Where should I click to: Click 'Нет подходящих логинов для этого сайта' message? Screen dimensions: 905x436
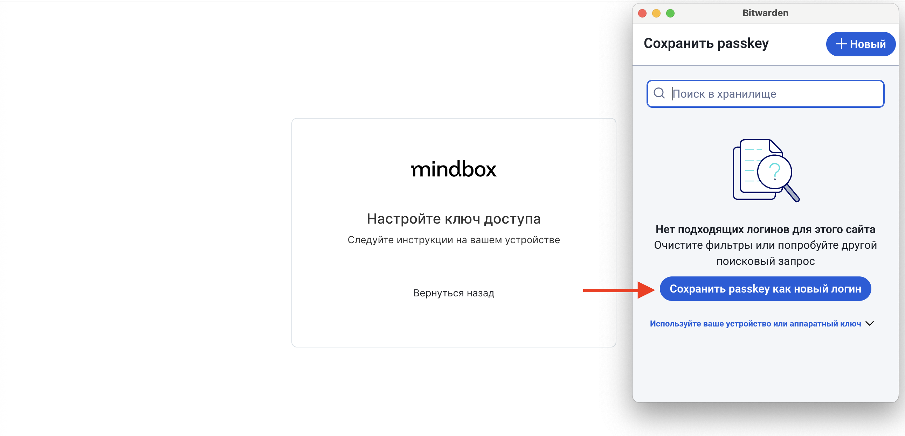point(765,229)
